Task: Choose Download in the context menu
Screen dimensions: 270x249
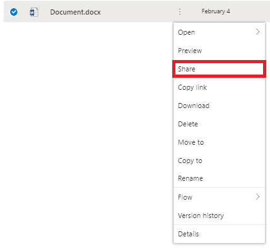Action: (x=219, y=106)
